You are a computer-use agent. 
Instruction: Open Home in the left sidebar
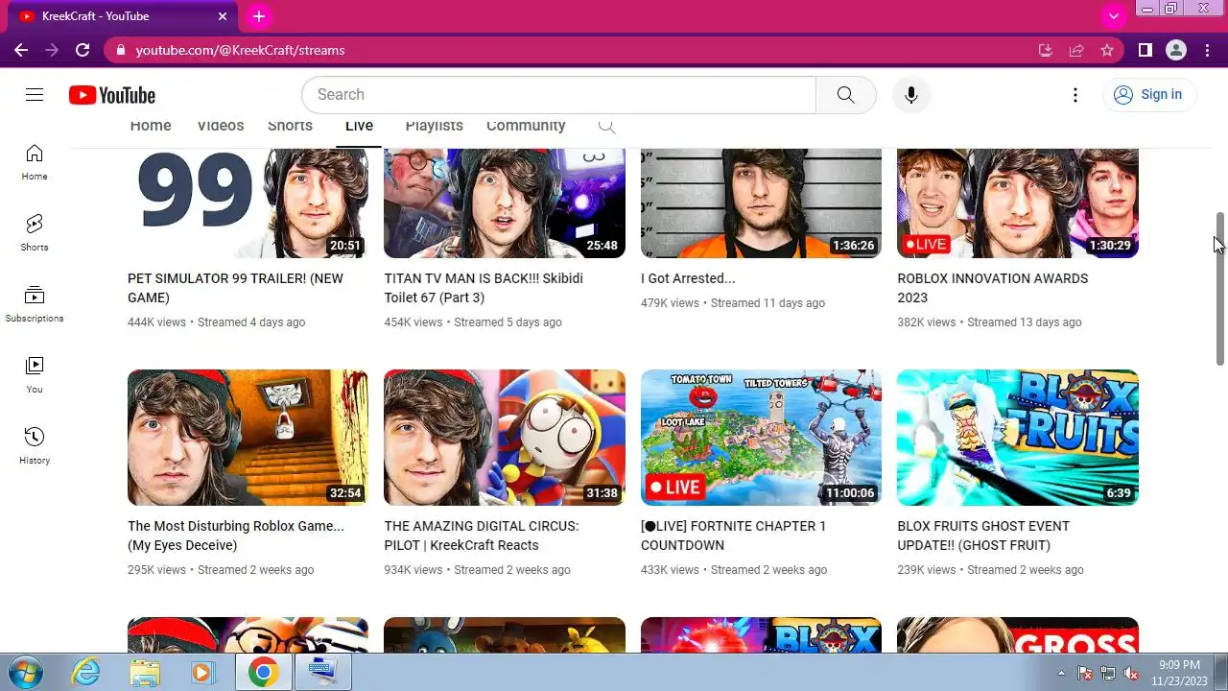pos(35,162)
